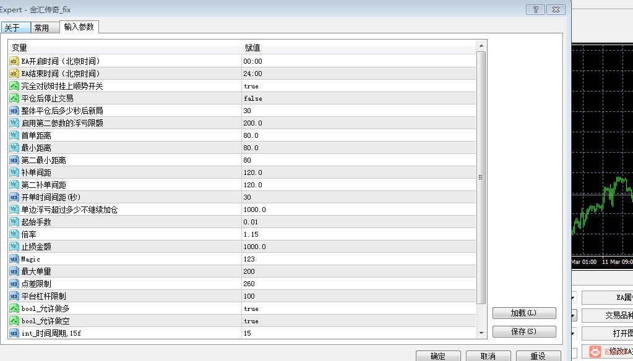Click the string icon beside EA结束时间
The height and width of the screenshot is (361, 633).
click(14, 74)
